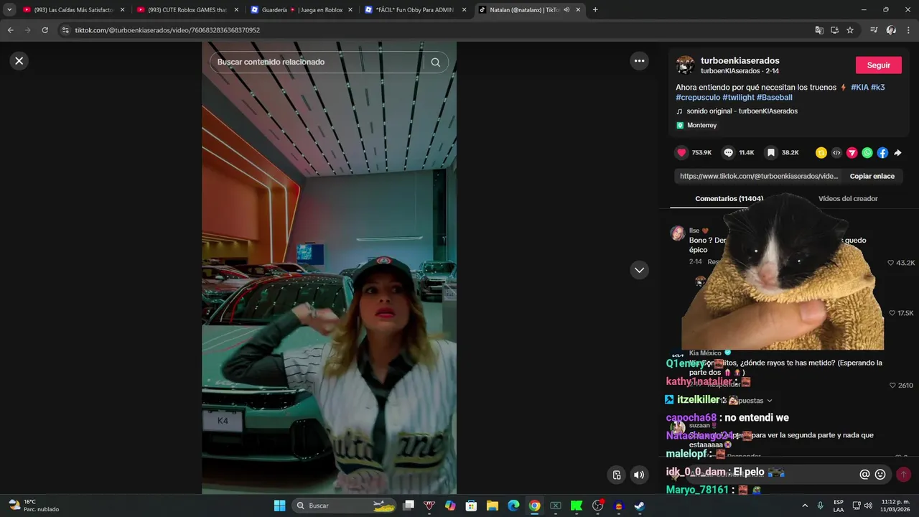Open a new browser tab with plus
919x517 pixels.
(x=595, y=10)
